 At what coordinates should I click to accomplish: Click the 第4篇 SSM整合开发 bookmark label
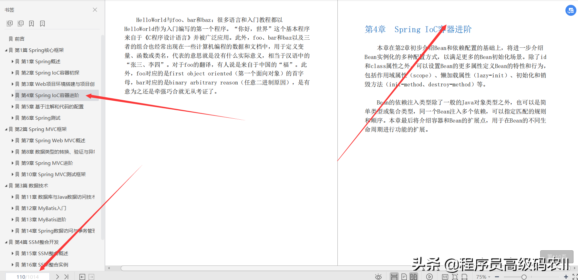(x=37, y=242)
